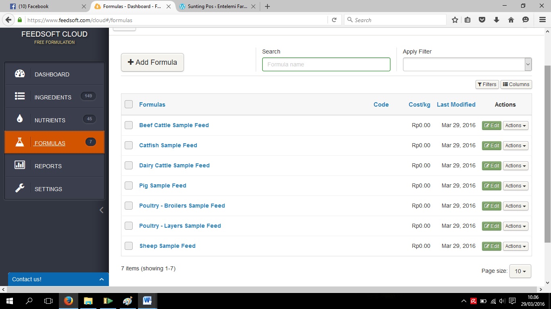
Task: Click the Formula name search field
Action: 326,64
